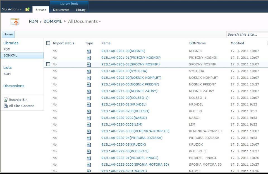Click file type icon for KOLESO 3 row
Image resolution: width=268 pixels, height=174 pixels.
(x=89, y=151)
